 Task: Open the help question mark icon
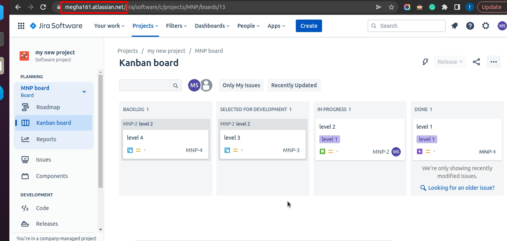tap(470, 26)
